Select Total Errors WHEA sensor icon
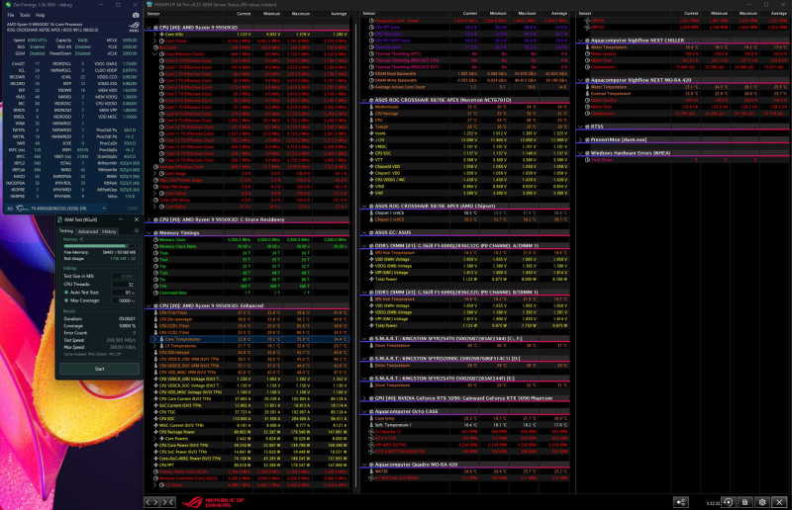The image size is (792, 510). point(587,159)
